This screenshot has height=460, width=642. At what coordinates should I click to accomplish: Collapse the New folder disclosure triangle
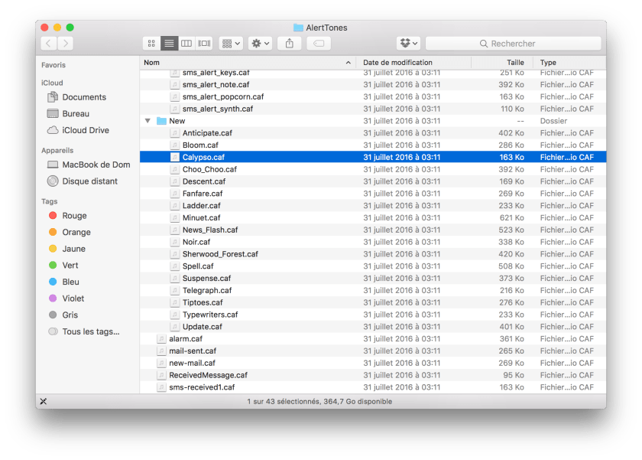[x=147, y=121]
